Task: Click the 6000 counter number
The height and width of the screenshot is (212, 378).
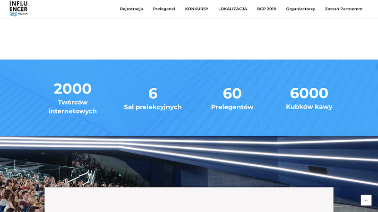Action: click(x=309, y=93)
